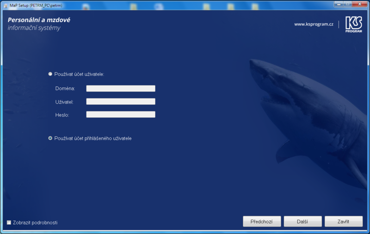370x234 pixels.
Task: Enable the "Zobrazit podrobnosti" checkbox
Action: tap(9, 222)
